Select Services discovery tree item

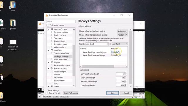tap(62, 65)
